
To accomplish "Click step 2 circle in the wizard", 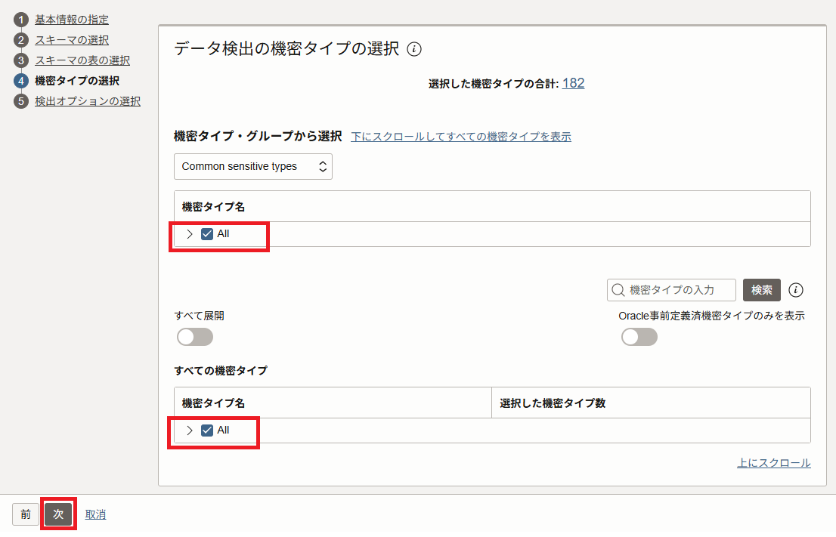I will (x=21, y=40).
